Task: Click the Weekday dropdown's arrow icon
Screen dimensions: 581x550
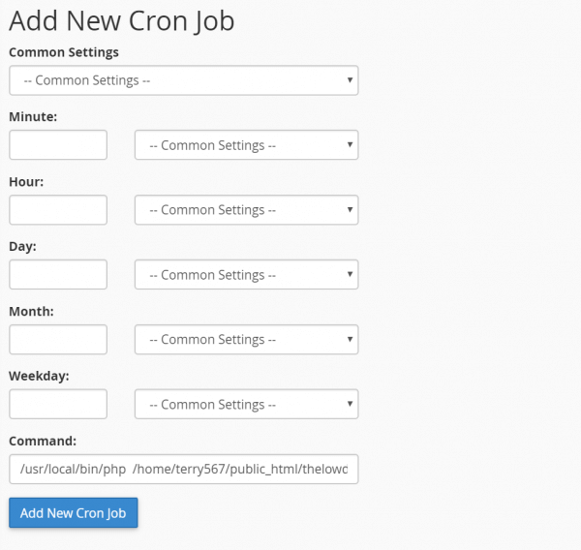Action: click(350, 404)
